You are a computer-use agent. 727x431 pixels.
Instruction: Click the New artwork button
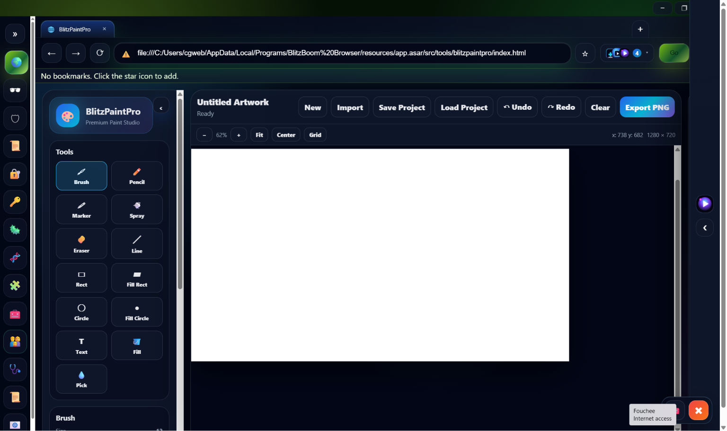(313, 107)
